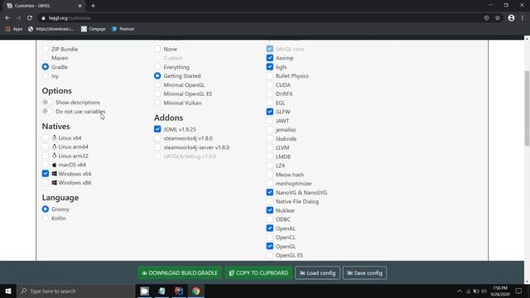Select the Ivy mode radio button
Screen dimensions: 530x298
click(46, 76)
